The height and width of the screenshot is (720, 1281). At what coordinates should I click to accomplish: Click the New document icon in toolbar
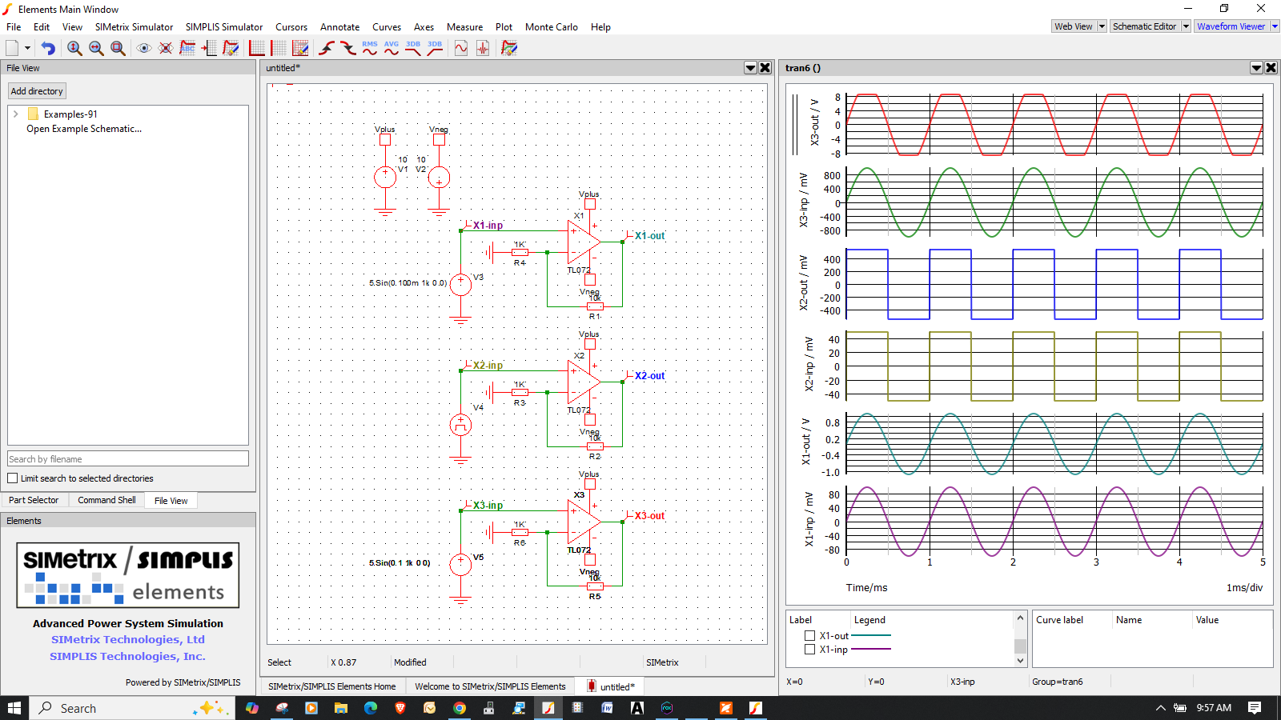12,48
